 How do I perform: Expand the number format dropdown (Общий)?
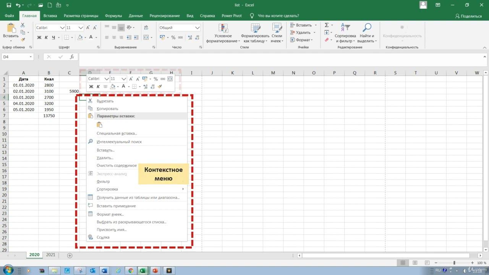pos(197,27)
